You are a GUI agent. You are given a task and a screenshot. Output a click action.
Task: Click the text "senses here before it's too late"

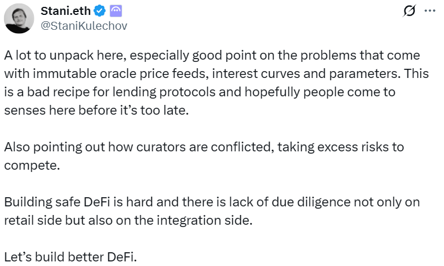[96, 111]
